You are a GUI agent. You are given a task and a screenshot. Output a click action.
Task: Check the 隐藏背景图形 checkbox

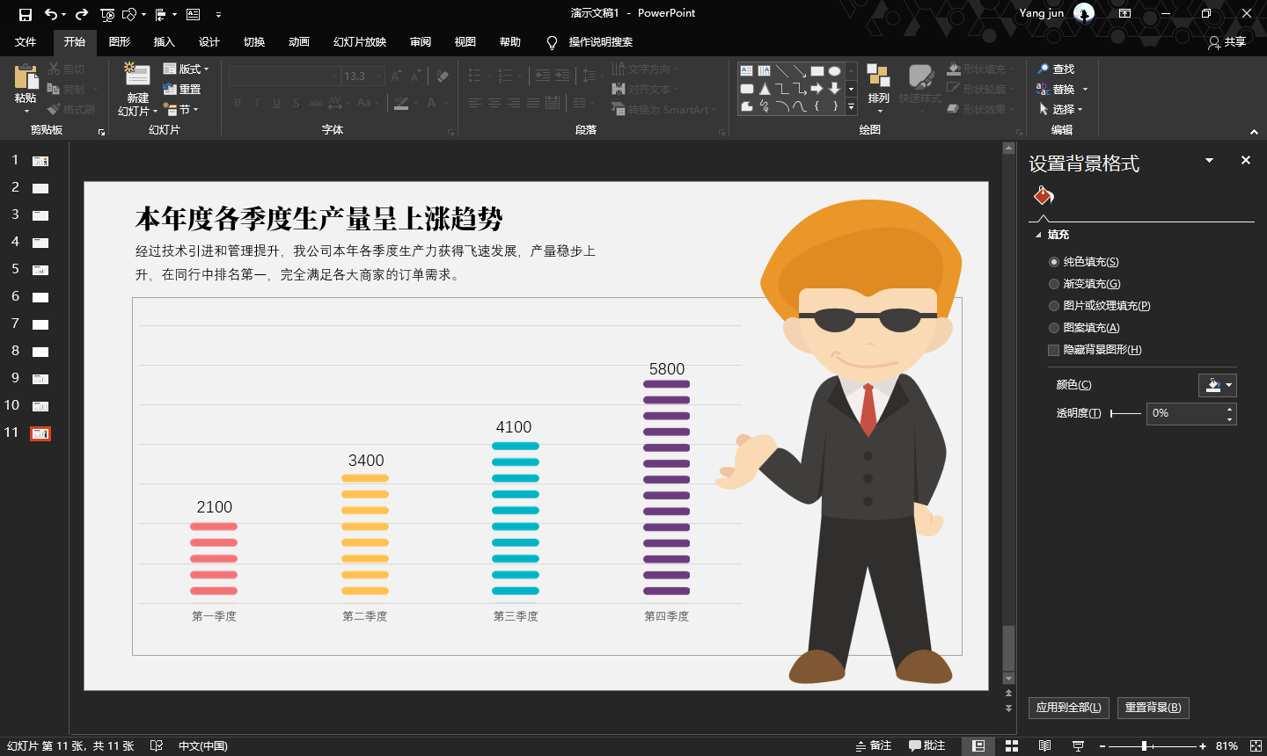pos(1054,350)
